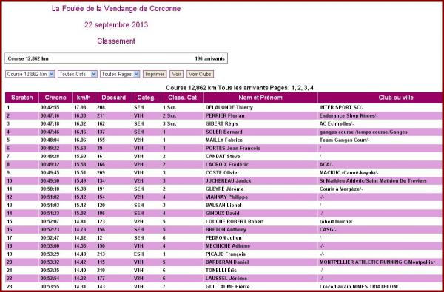
Task: Click the Imprimer button
Action: (155, 74)
